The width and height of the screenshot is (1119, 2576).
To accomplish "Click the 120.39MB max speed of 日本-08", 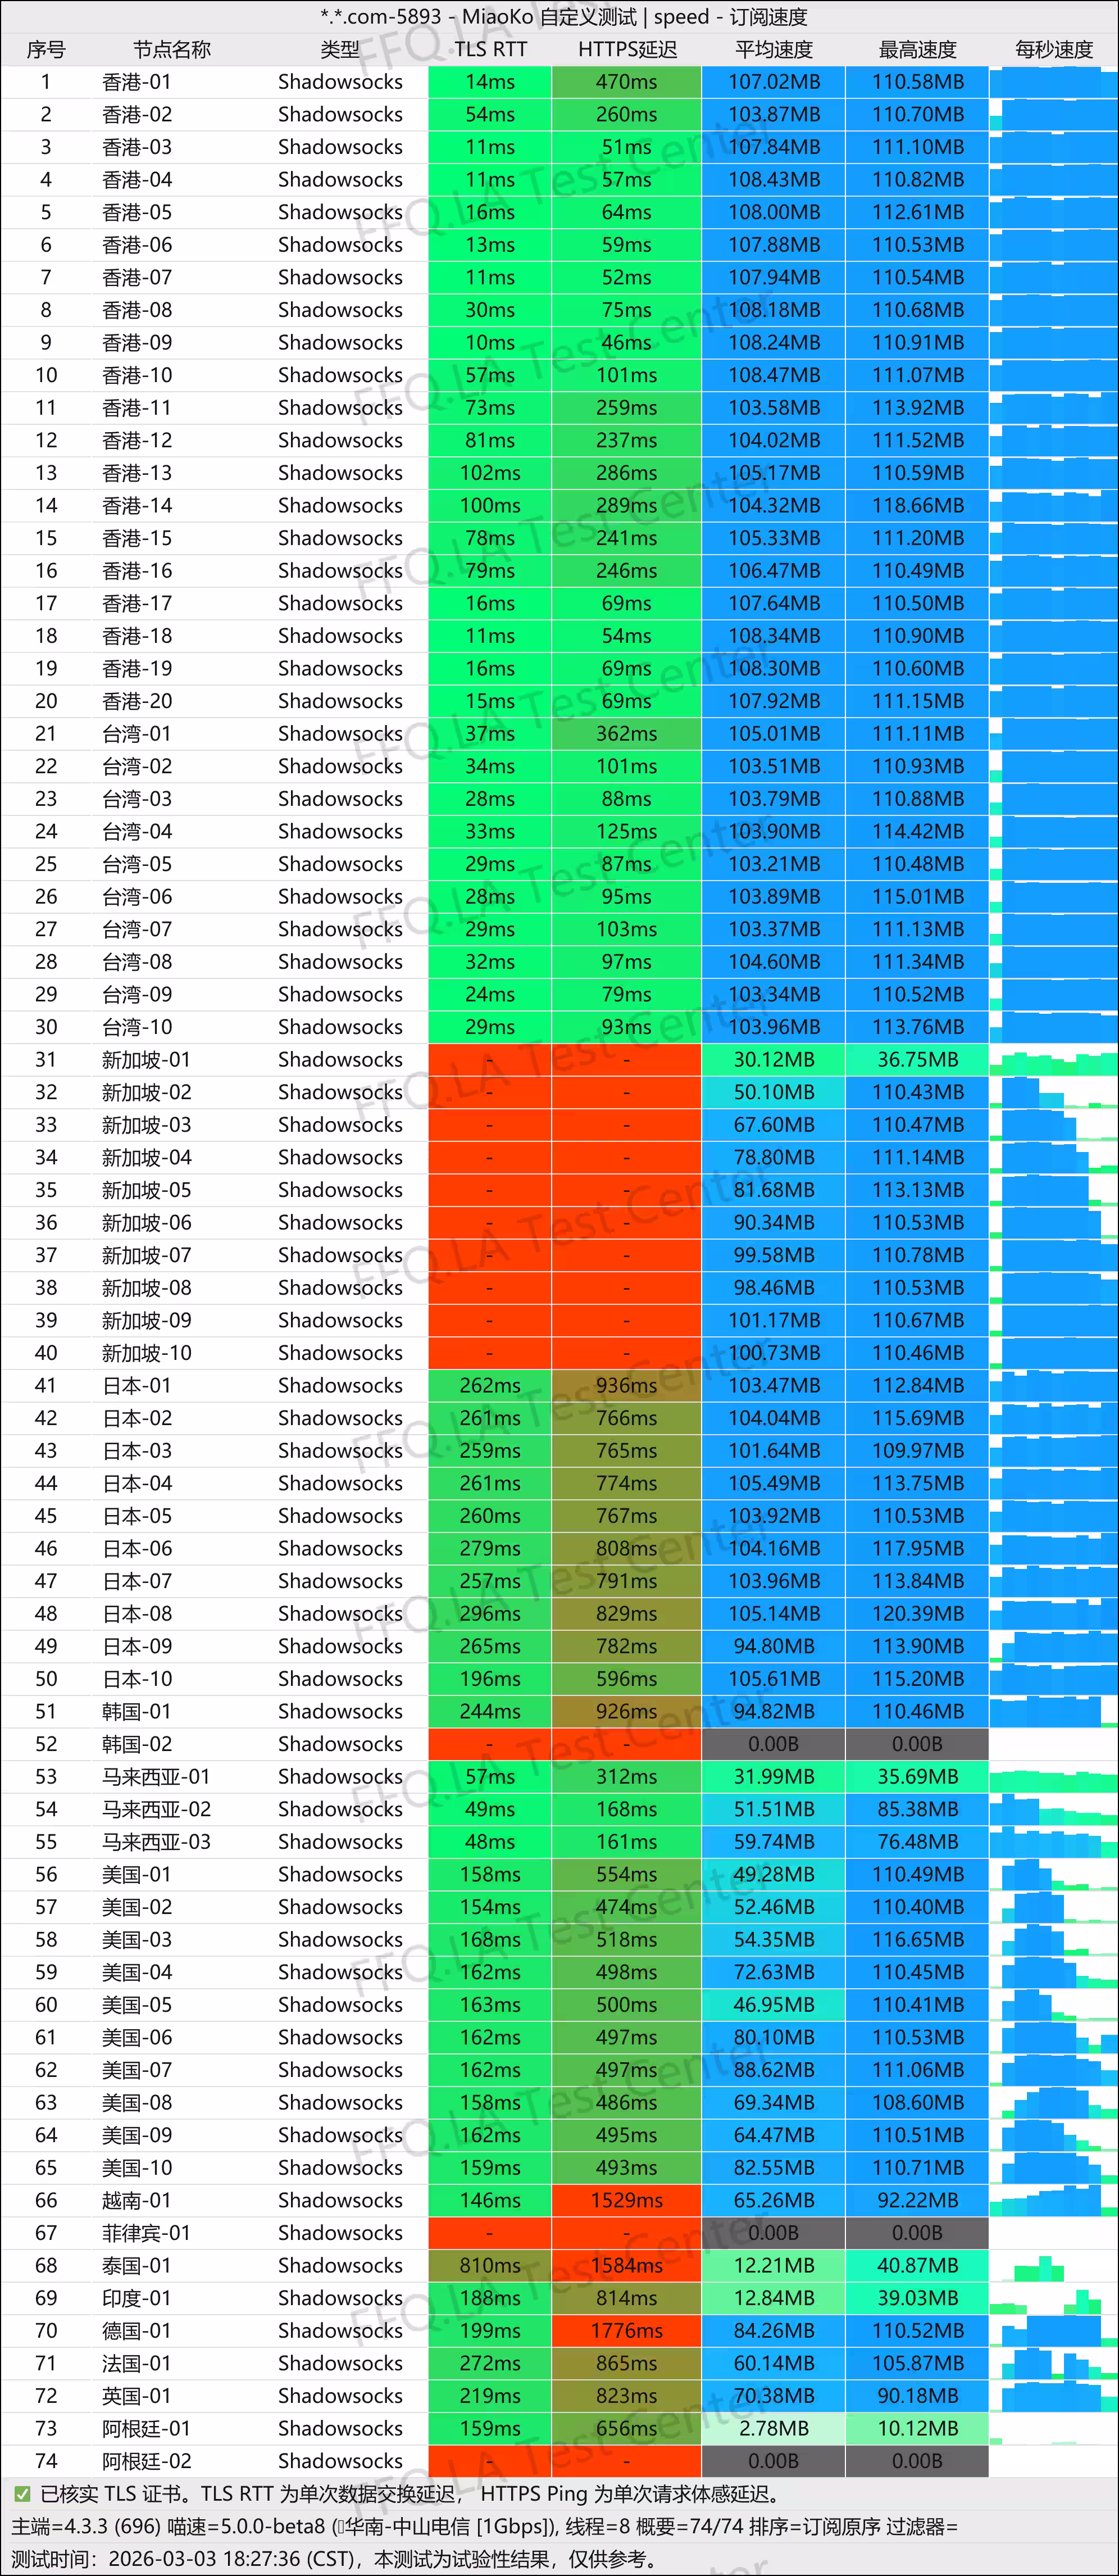I will pos(917,1614).
